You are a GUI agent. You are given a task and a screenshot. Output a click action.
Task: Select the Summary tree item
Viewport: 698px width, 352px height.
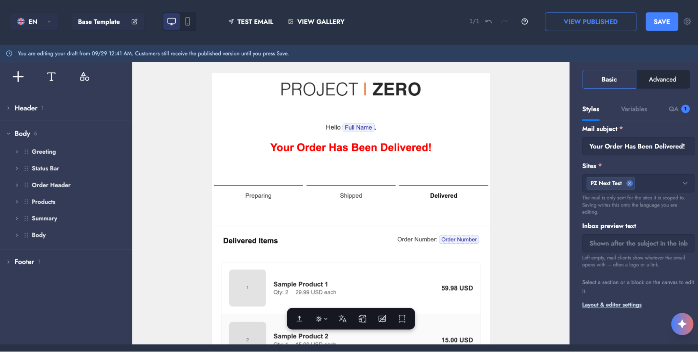click(44, 218)
